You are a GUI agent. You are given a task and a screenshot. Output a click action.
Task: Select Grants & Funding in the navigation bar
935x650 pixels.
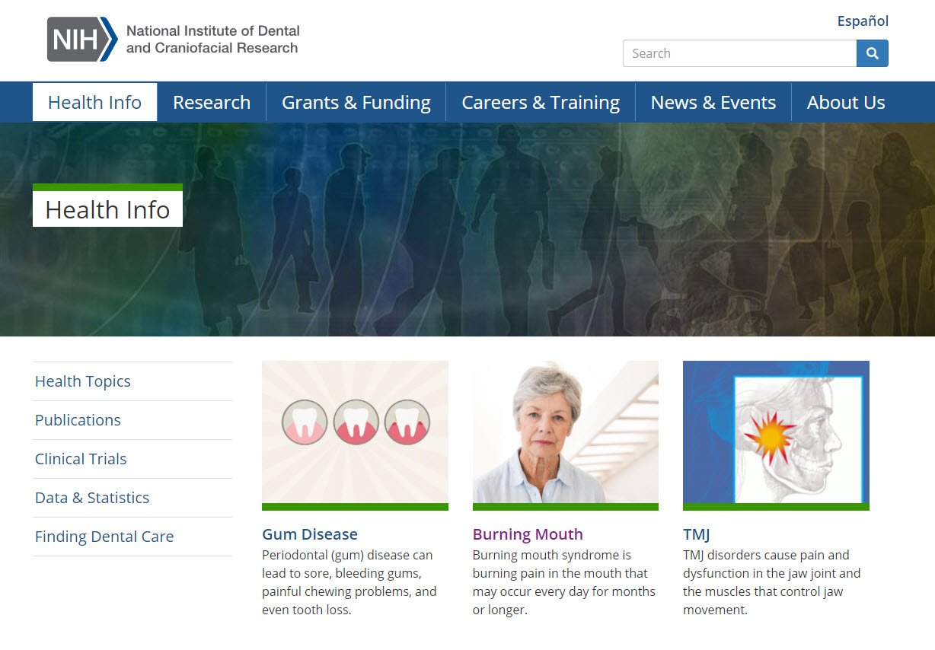(x=355, y=102)
